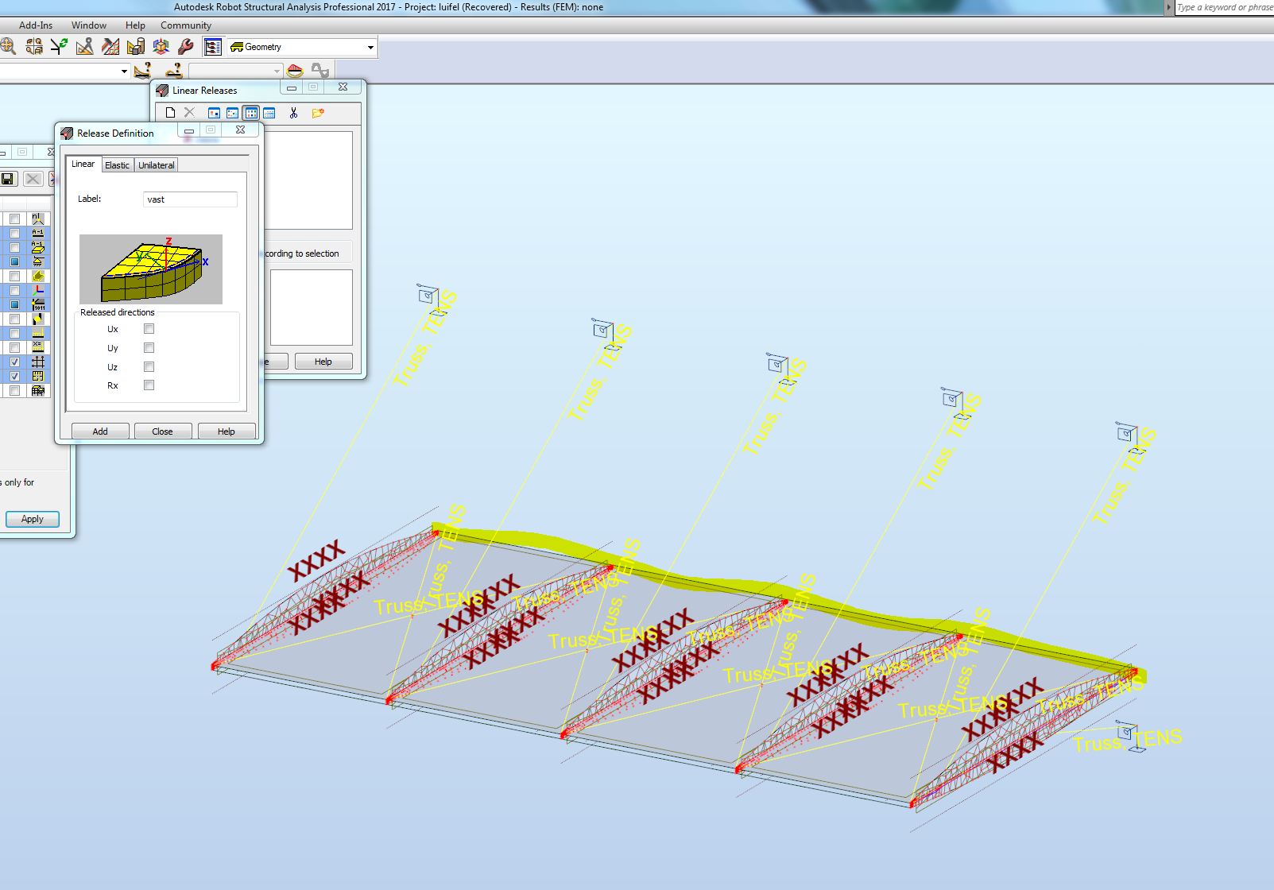Create a new release in Linear Releases

click(170, 112)
